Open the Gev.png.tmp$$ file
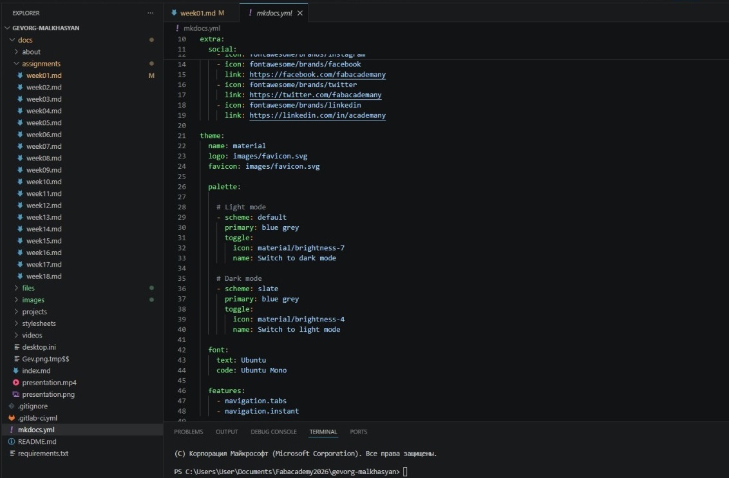729x478 pixels. point(46,359)
